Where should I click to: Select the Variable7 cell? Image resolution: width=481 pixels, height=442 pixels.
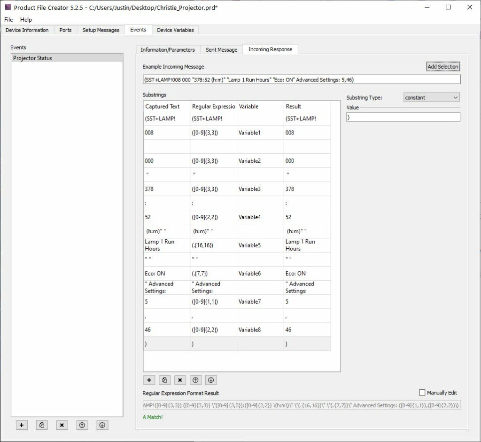point(260,301)
